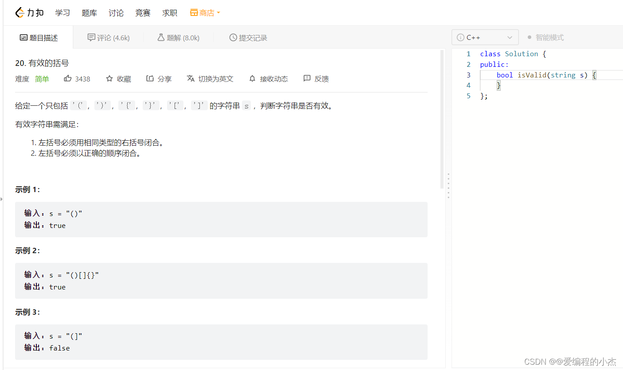This screenshot has width=623, height=370.
Task: Expand the 商店 store dropdown
Action: pyautogui.click(x=205, y=13)
